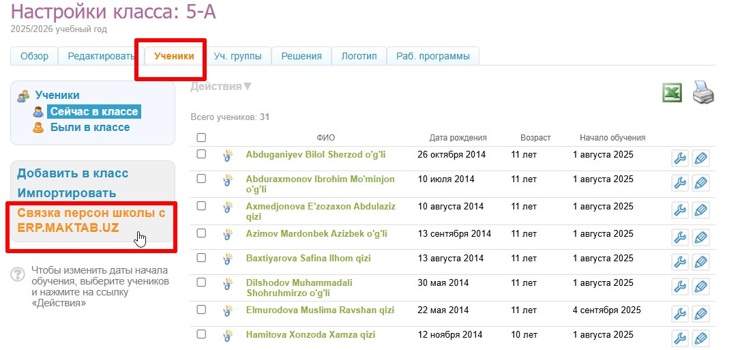Open profile of Elmurodova Muslima Ravshan qizi
The height and width of the screenshot is (350, 738).
click(320, 310)
